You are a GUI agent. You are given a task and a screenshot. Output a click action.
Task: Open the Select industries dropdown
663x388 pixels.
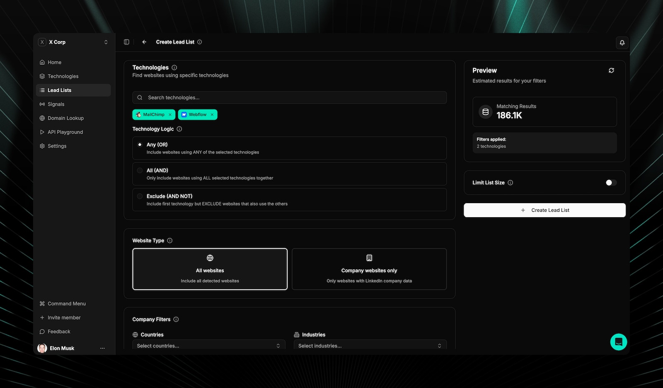coord(369,345)
